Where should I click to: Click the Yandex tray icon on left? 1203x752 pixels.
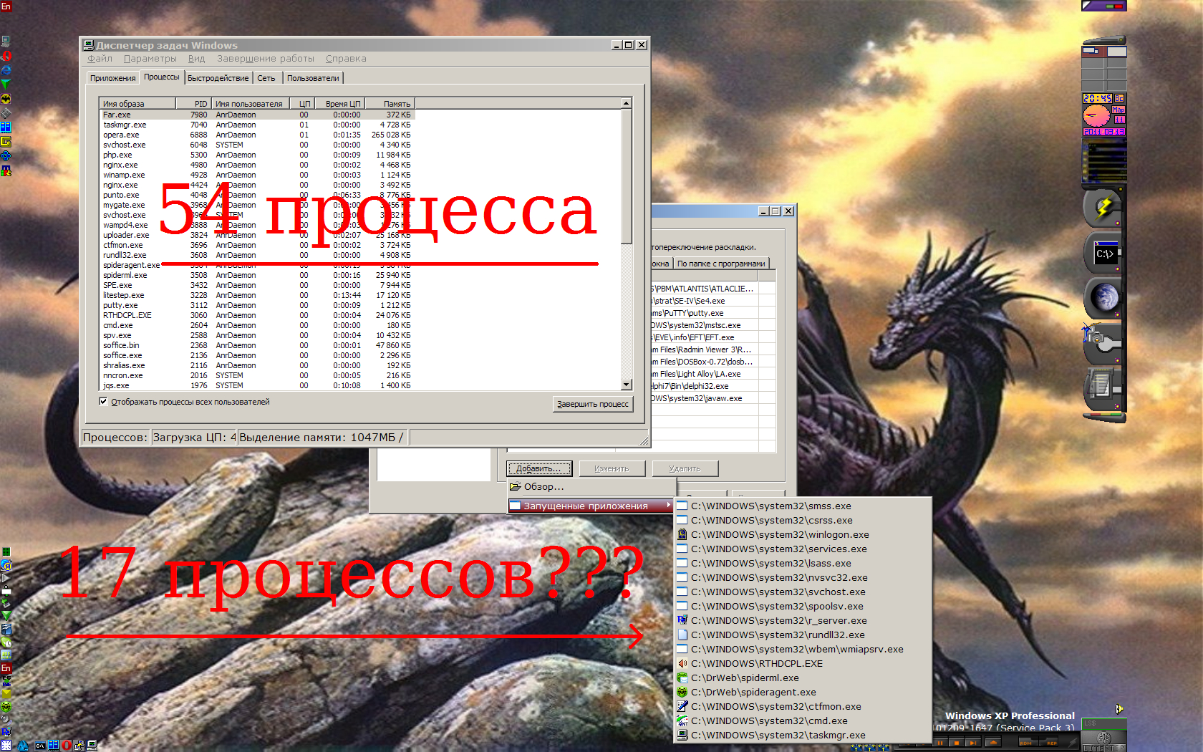(6, 565)
